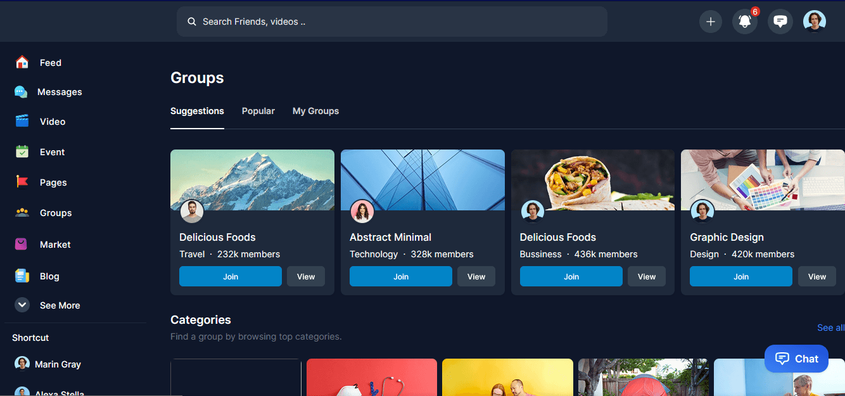This screenshot has width=845, height=396.
Task: Open the Feed home icon
Action: point(22,62)
